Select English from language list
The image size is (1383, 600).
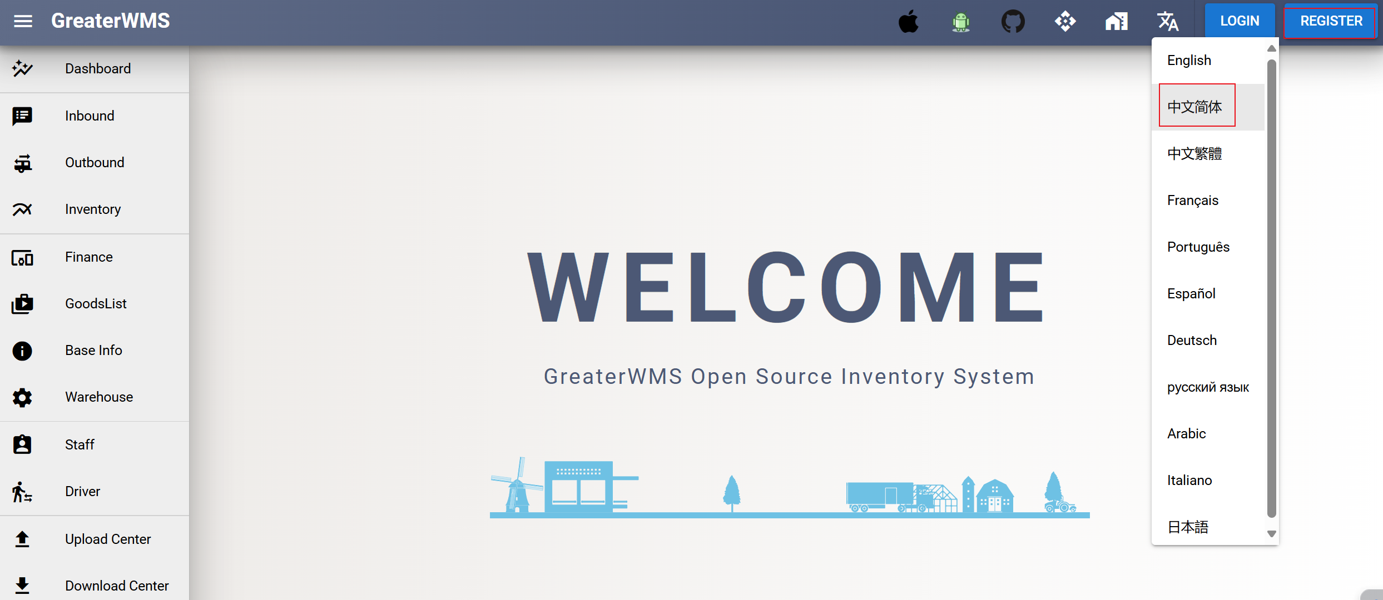[1189, 60]
